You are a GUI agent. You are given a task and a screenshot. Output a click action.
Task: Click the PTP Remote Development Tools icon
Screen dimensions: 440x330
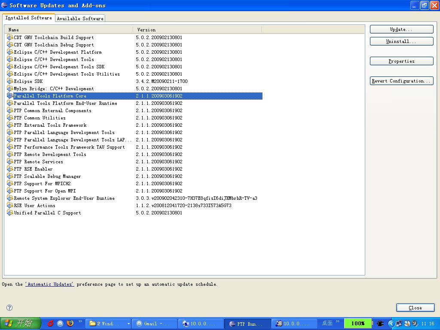(10, 154)
